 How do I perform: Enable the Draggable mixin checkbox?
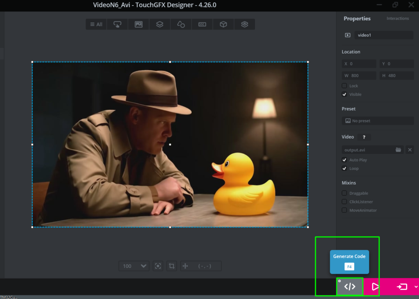345,193
